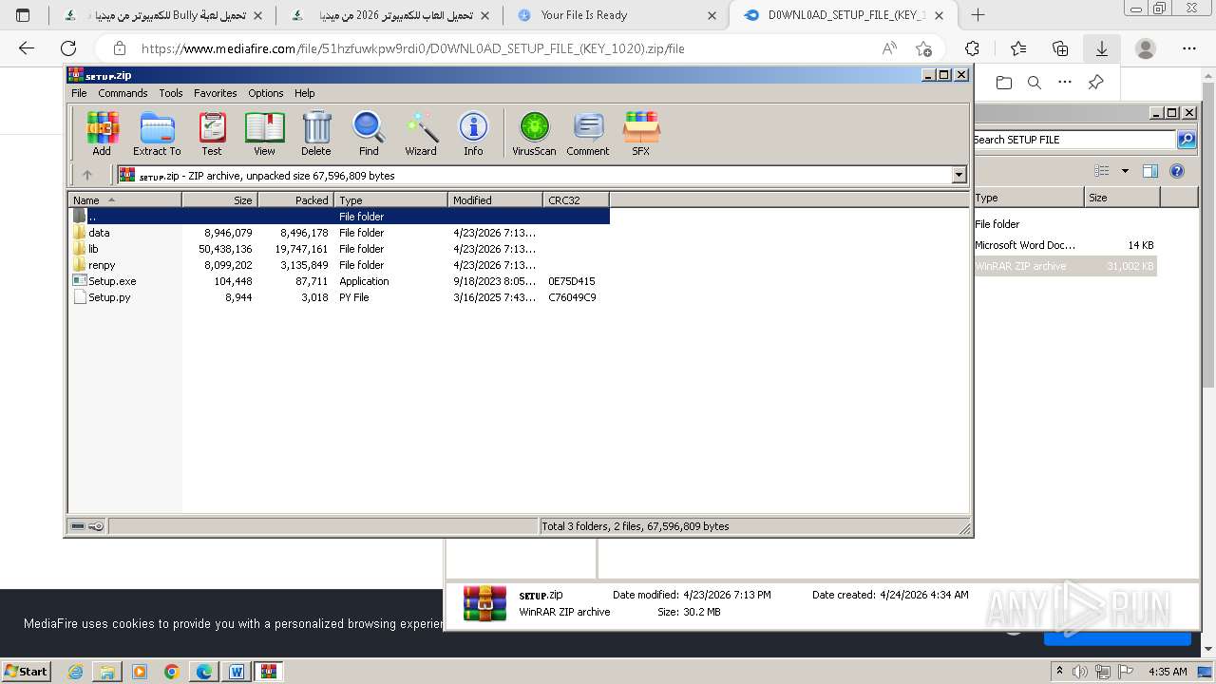Open the archive Comment tool
Image resolution: width=1216 pixels, height=684 pixels.
tap(588, 133)
